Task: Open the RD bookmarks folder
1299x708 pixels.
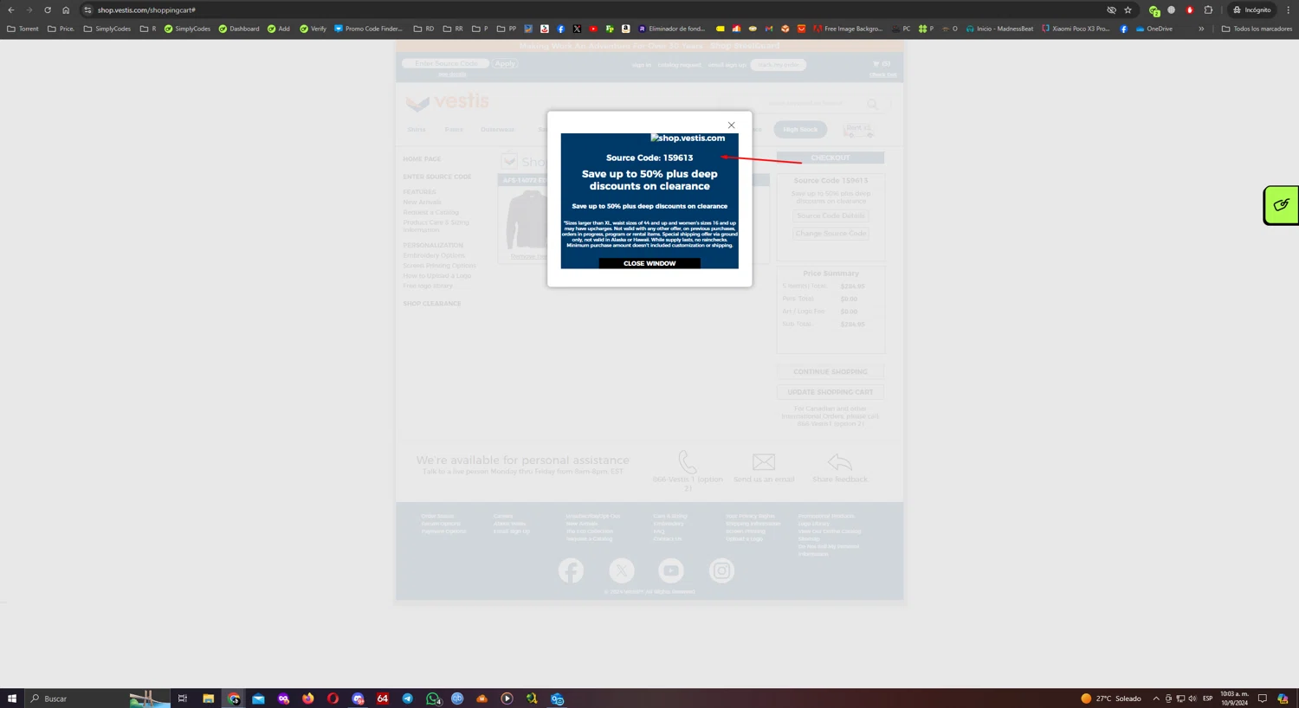Action: tap(424, 29)
